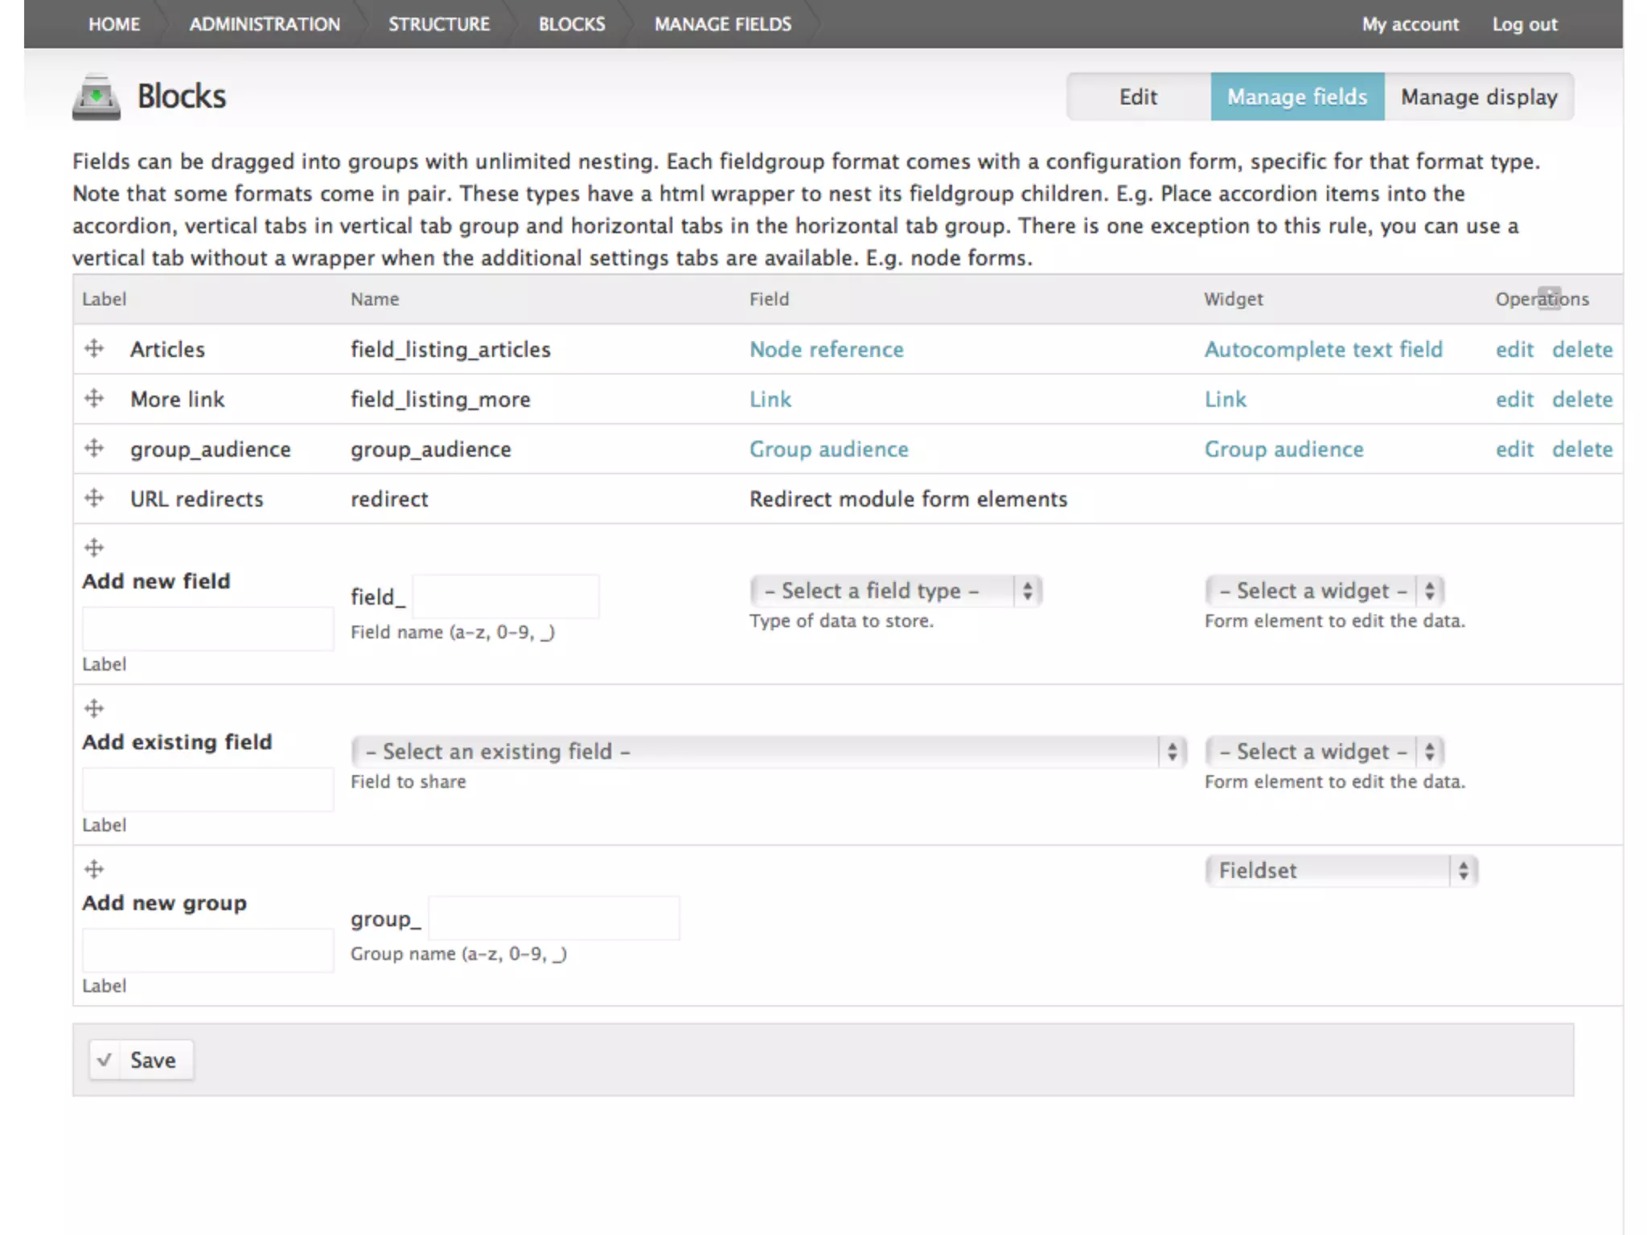This screenshot has width=1647, height=1235.
Task: Switch to the Manage display tab
Action: click(1478, 97)
